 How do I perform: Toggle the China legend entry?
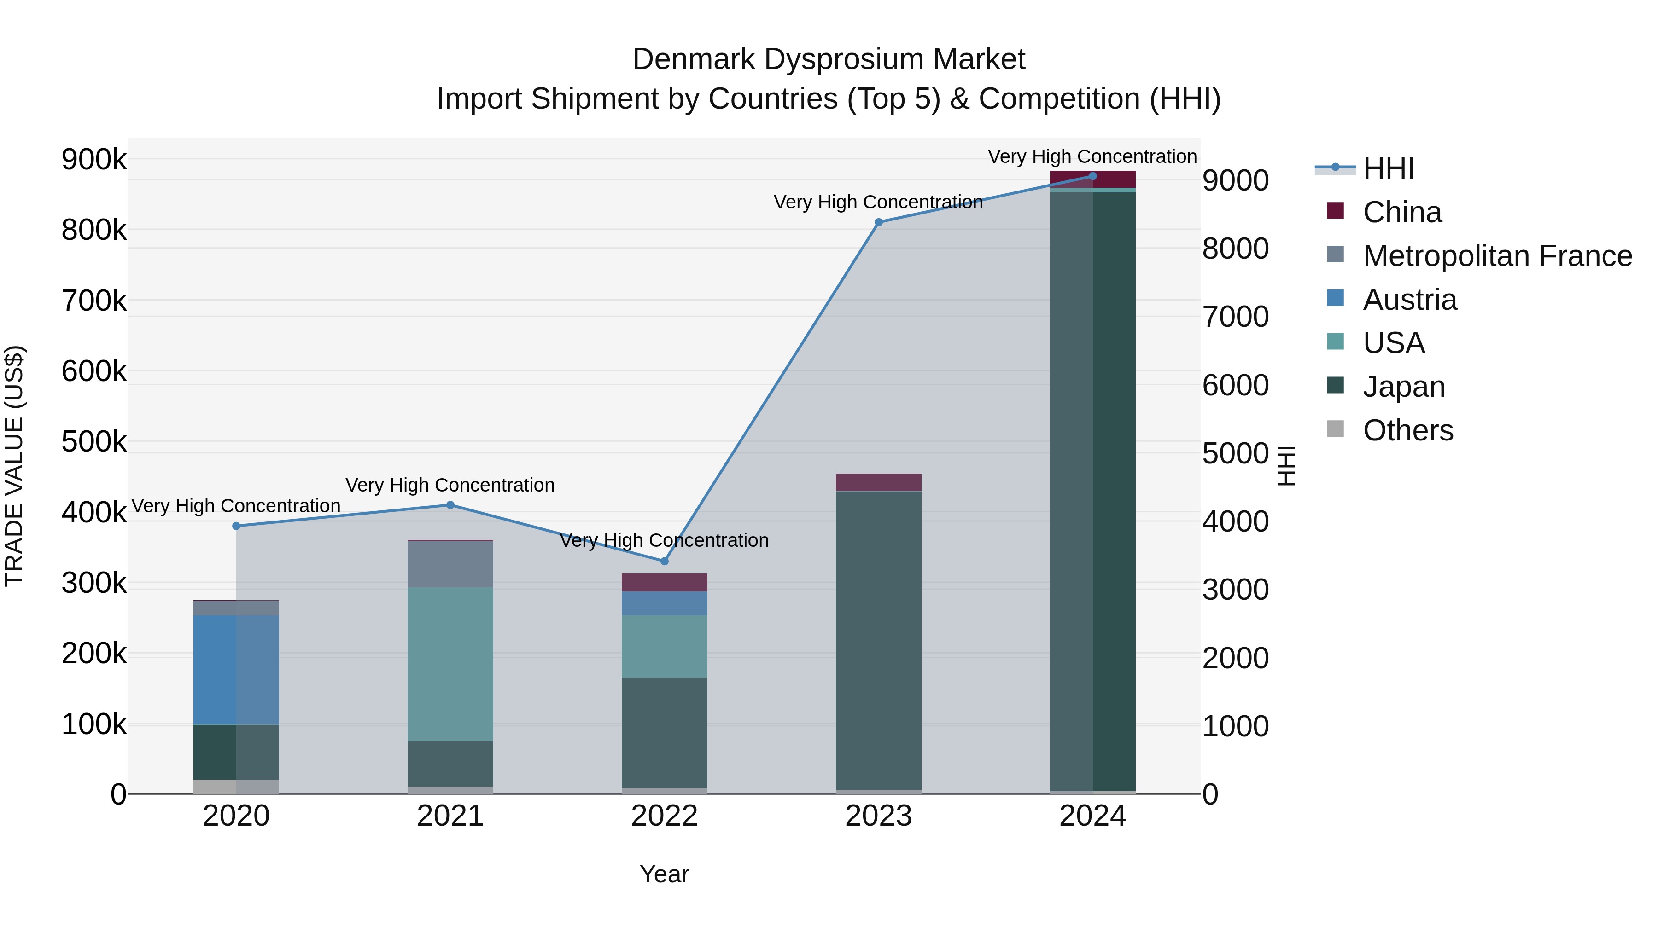coord(1384,212)
